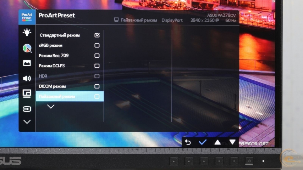Click the 60 Hz refresh rate text
Screen dimensions: 303x170
[231, 20]
